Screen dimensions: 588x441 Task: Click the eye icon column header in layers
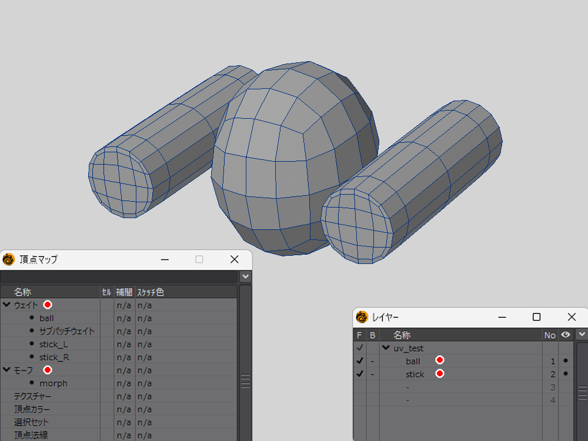(x=566, y=335)
